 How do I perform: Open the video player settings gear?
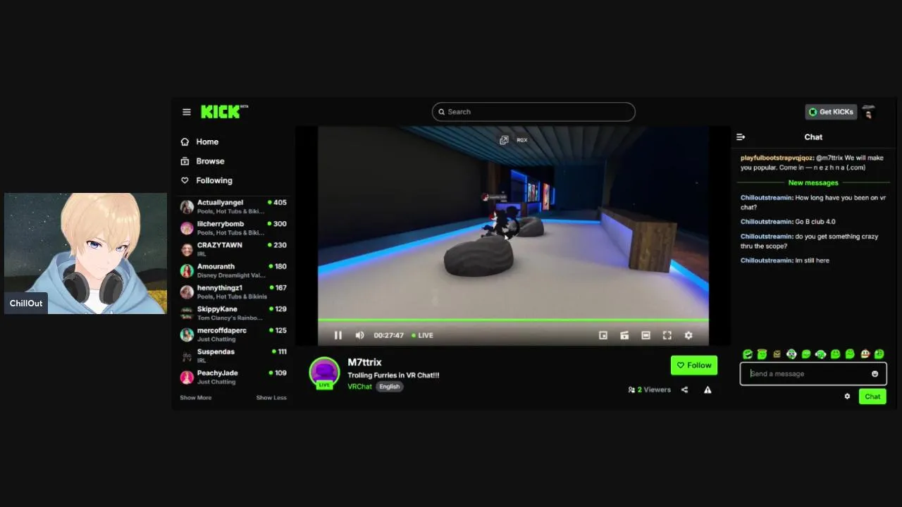click(688, 335)
